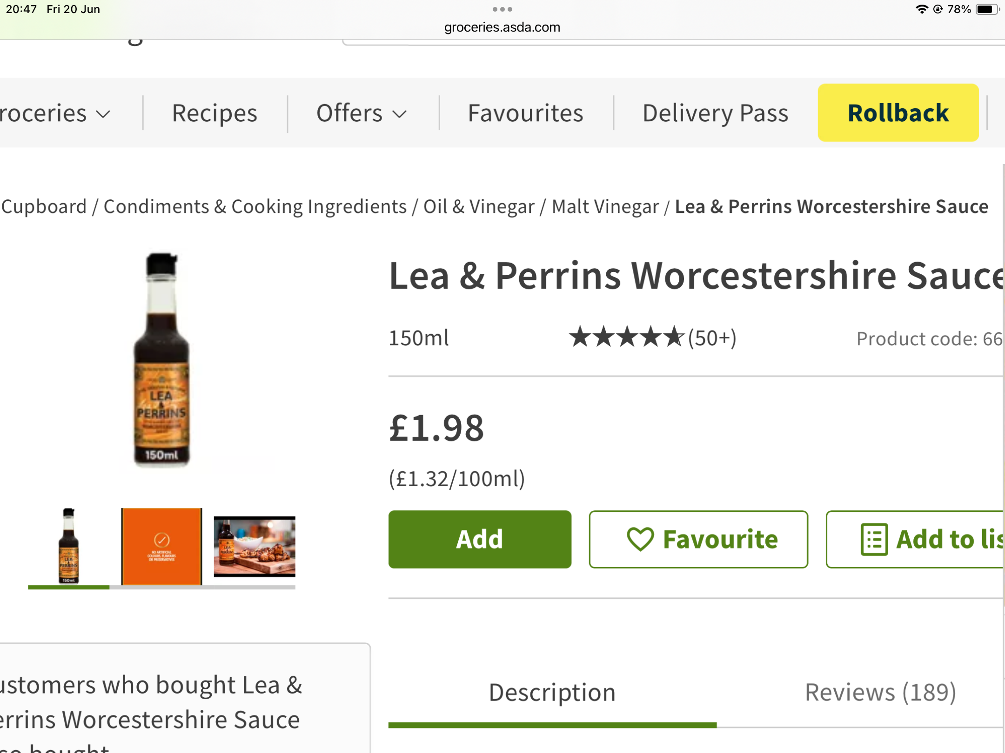
Task: Switch to the Reviews (189) tab
Action: pos(880,692)
